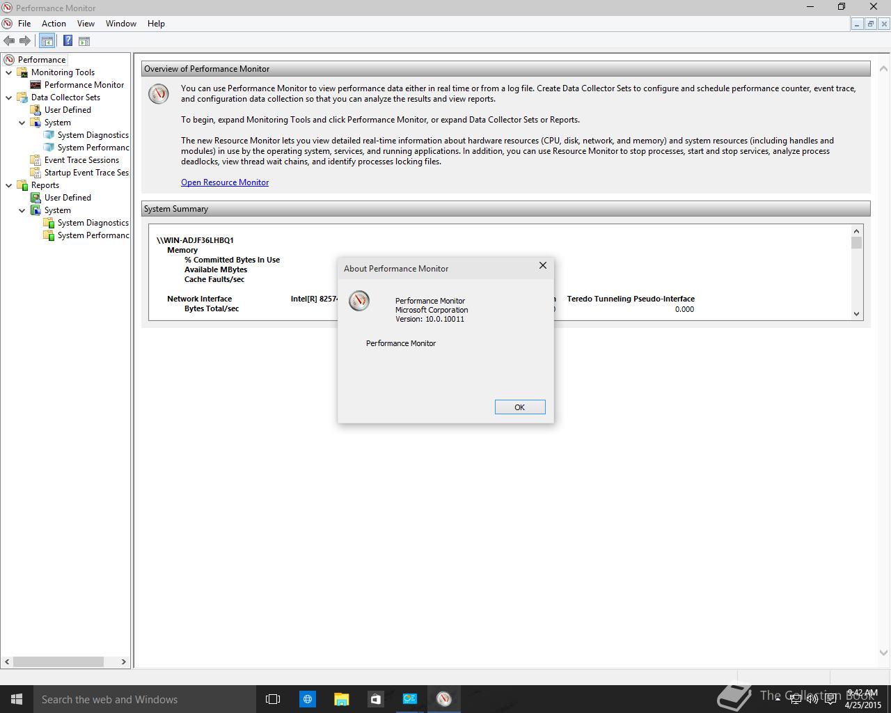Click the Overview of Performance Monitor header
The image size is (891, 713).
[x=506, y=69]
